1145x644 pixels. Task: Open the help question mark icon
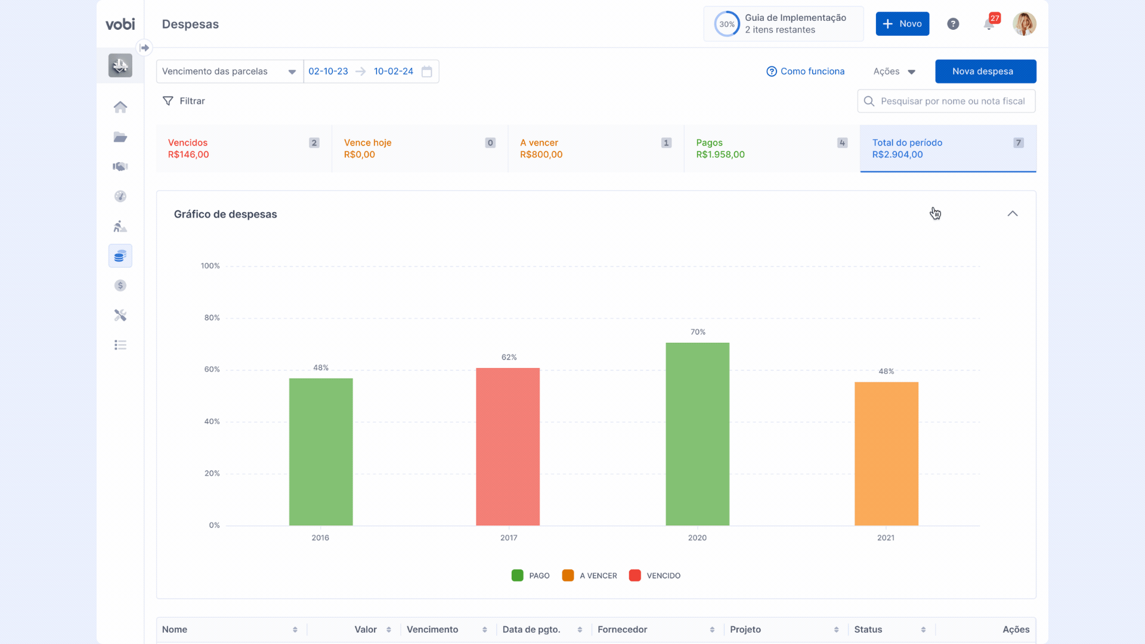953,24
